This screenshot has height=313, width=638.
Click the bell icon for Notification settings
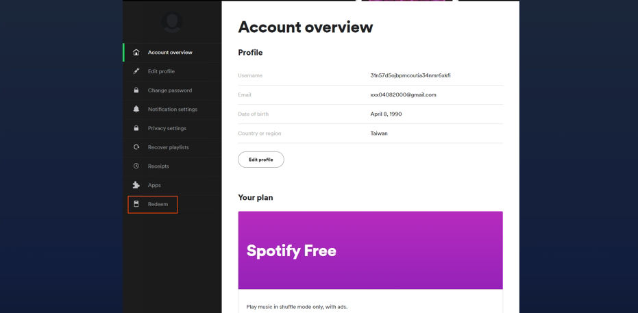pyautogui.click(x=136, y=109)
